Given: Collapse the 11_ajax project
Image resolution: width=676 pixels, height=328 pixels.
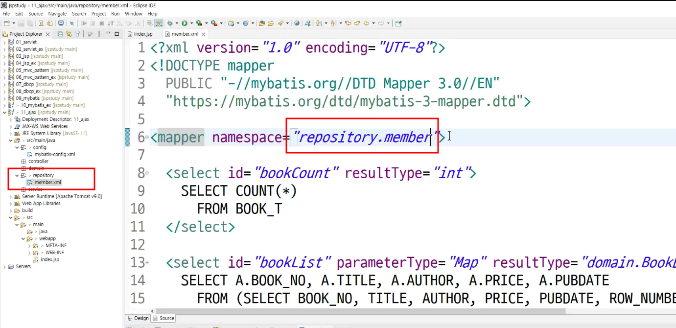Looking at the screenshot, I should 4,112.
